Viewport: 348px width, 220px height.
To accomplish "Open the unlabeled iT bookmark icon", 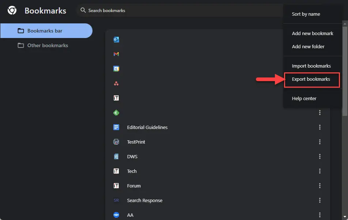I will pyautogui.click(x=116, y=98).
